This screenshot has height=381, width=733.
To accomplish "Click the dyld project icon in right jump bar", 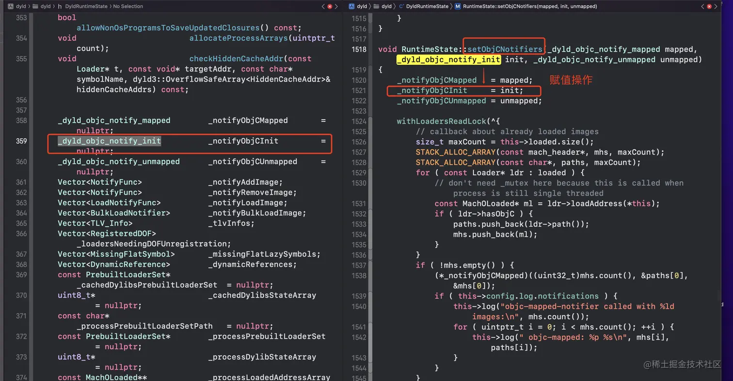I will 352,6.
